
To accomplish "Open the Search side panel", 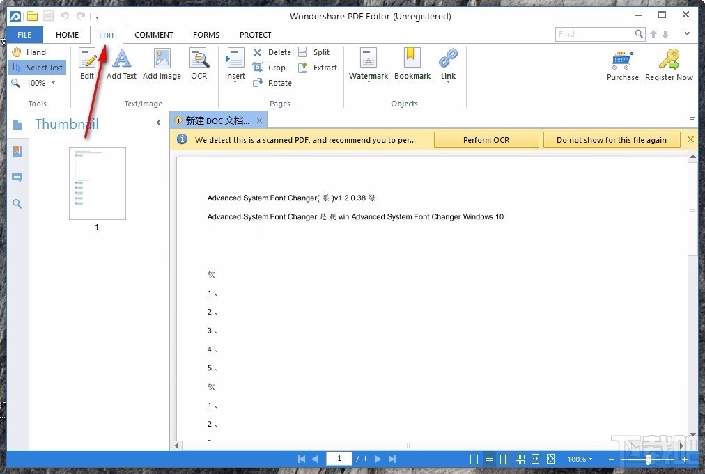I will coord(17,204).
